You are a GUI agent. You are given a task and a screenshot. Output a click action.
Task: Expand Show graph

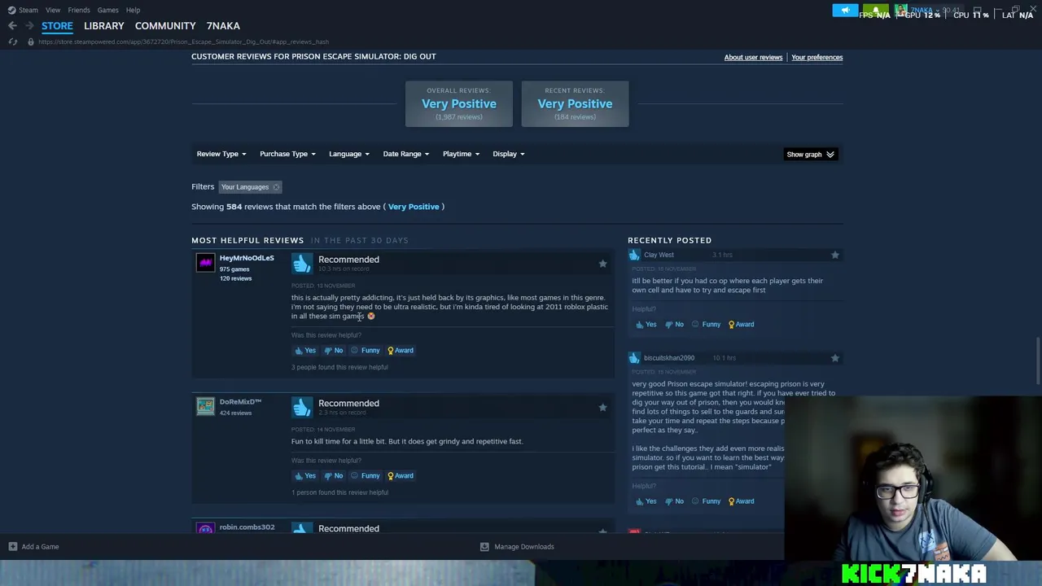click(x=810, y=154)
